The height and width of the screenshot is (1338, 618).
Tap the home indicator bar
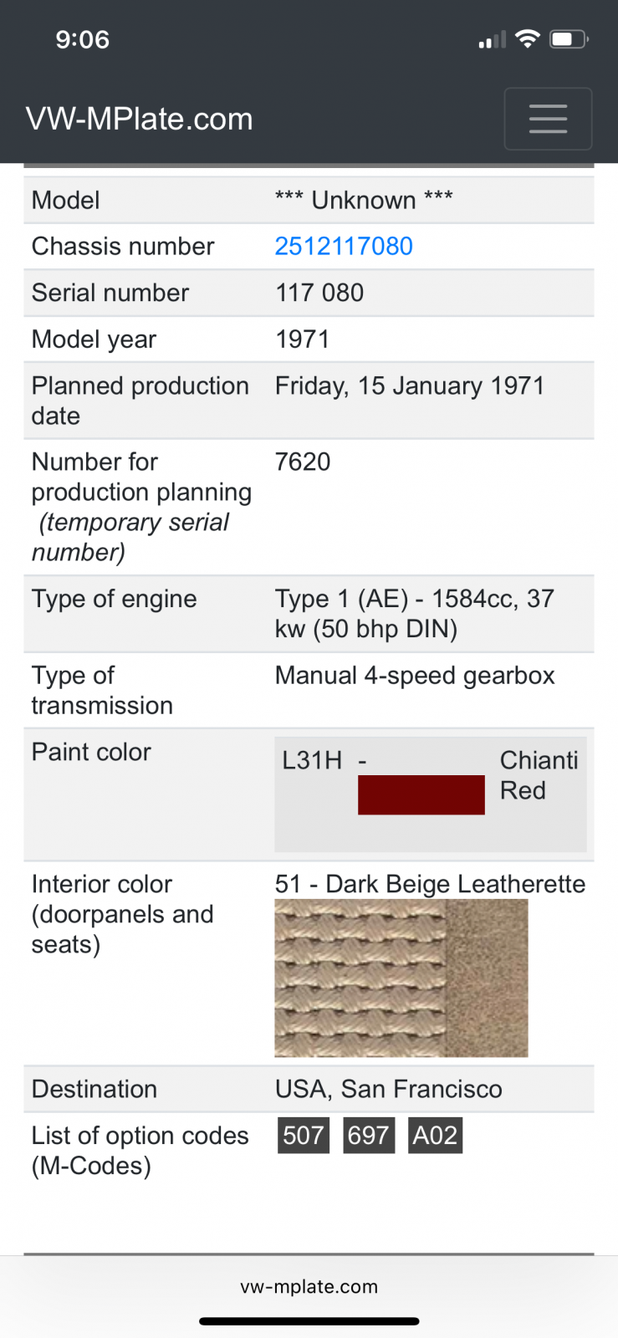point(309,1321)
